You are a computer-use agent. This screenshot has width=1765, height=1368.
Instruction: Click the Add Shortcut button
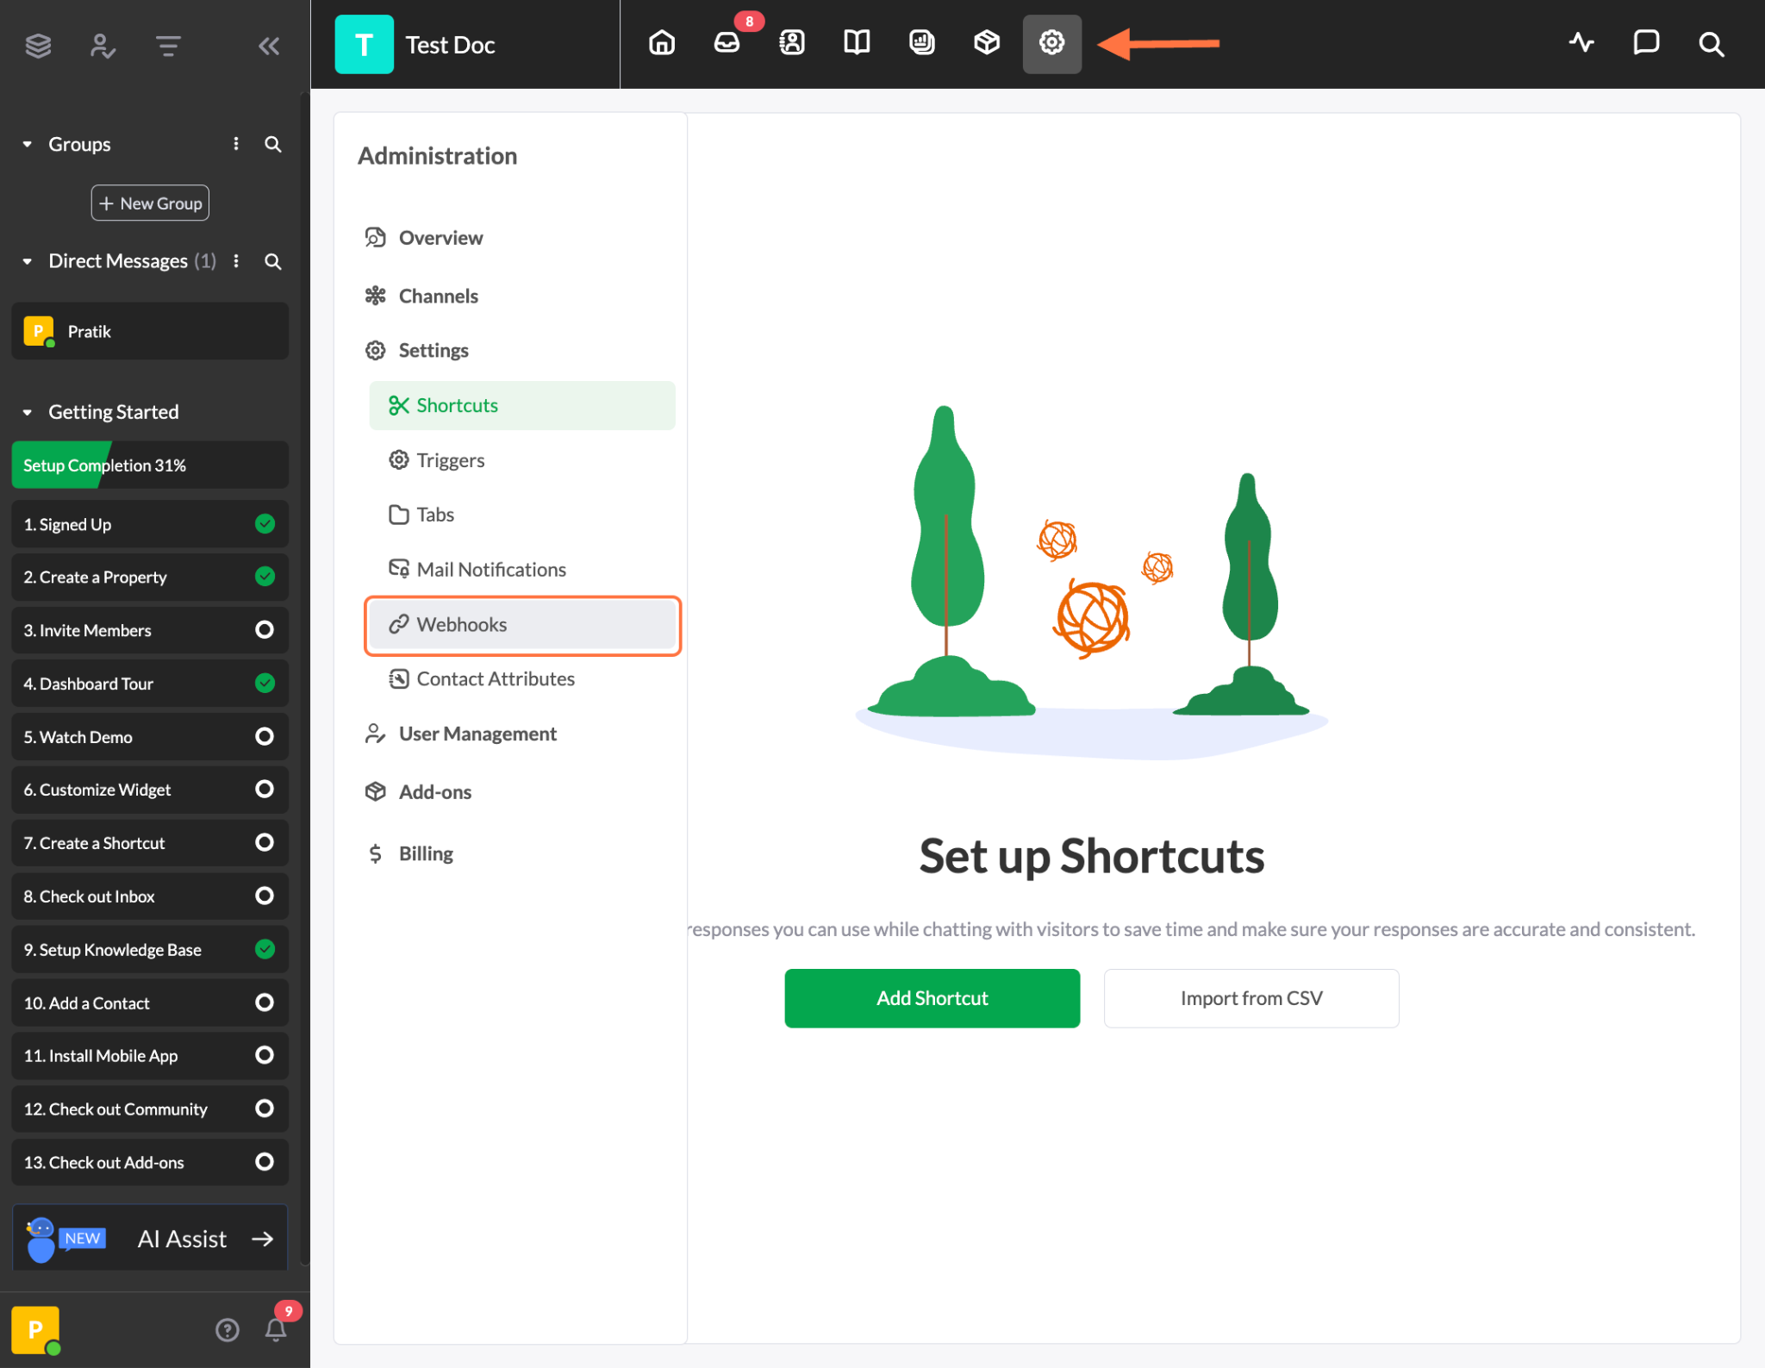[x=932, y=997]
